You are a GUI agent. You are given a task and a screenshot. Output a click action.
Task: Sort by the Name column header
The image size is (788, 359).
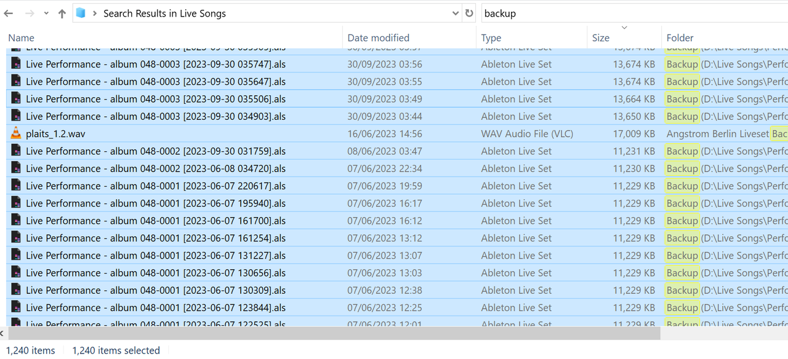pyautogui.click(x=21, y=37)
